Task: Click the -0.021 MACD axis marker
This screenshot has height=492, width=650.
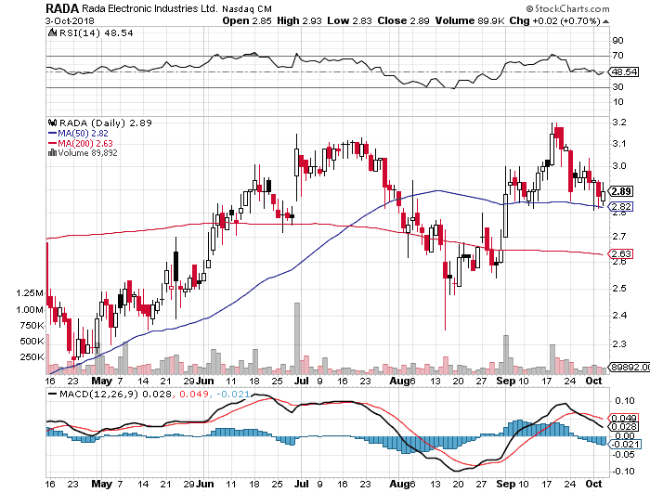Action: coord(624,445)
